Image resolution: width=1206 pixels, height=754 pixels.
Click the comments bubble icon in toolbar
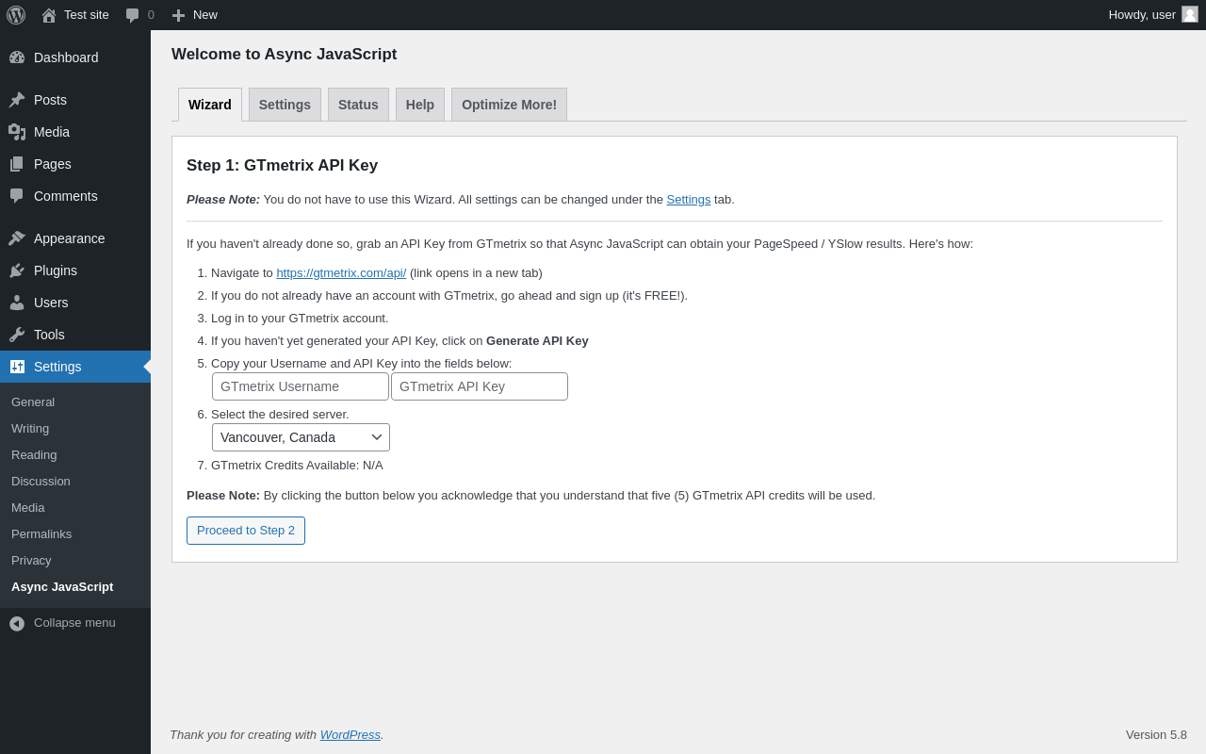pos(133,15)
